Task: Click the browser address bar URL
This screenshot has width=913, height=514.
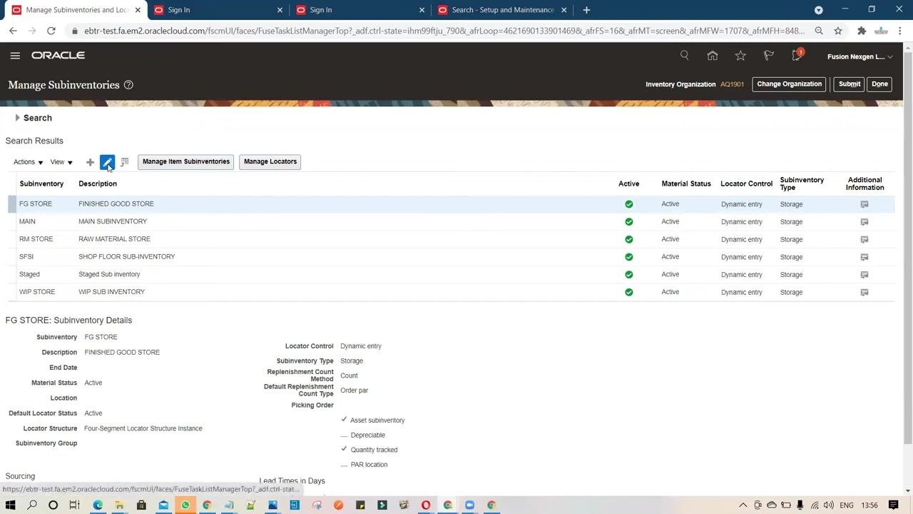Action: tap(444, 31)
